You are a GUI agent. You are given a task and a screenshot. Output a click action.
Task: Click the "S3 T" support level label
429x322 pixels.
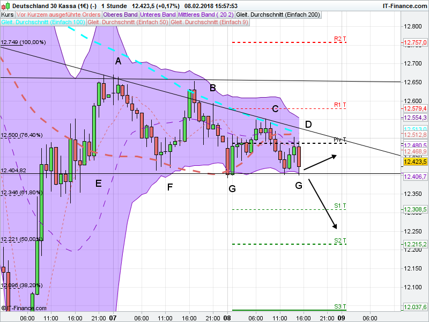(x=339, y=307)
